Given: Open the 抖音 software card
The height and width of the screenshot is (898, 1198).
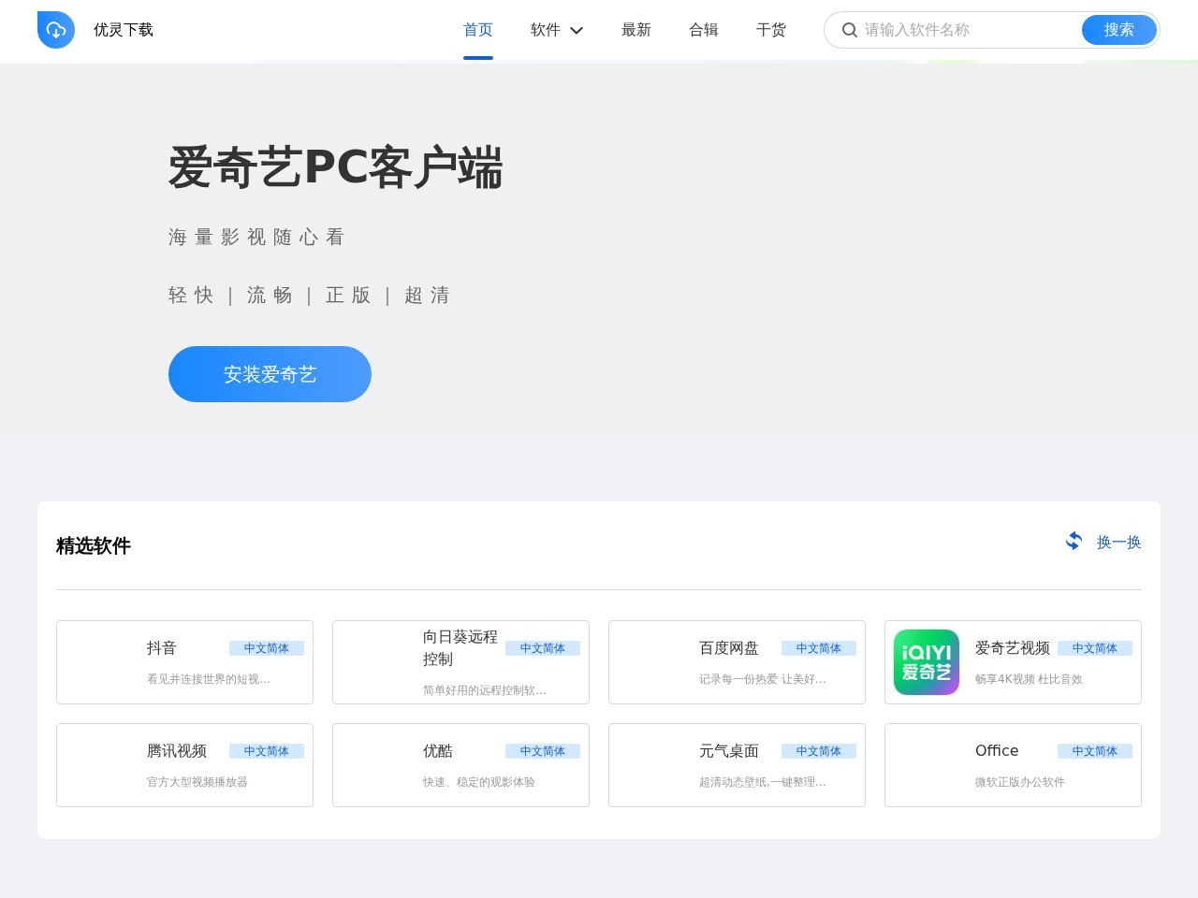Looking at the screenshot, I should [x=184, y=662].
